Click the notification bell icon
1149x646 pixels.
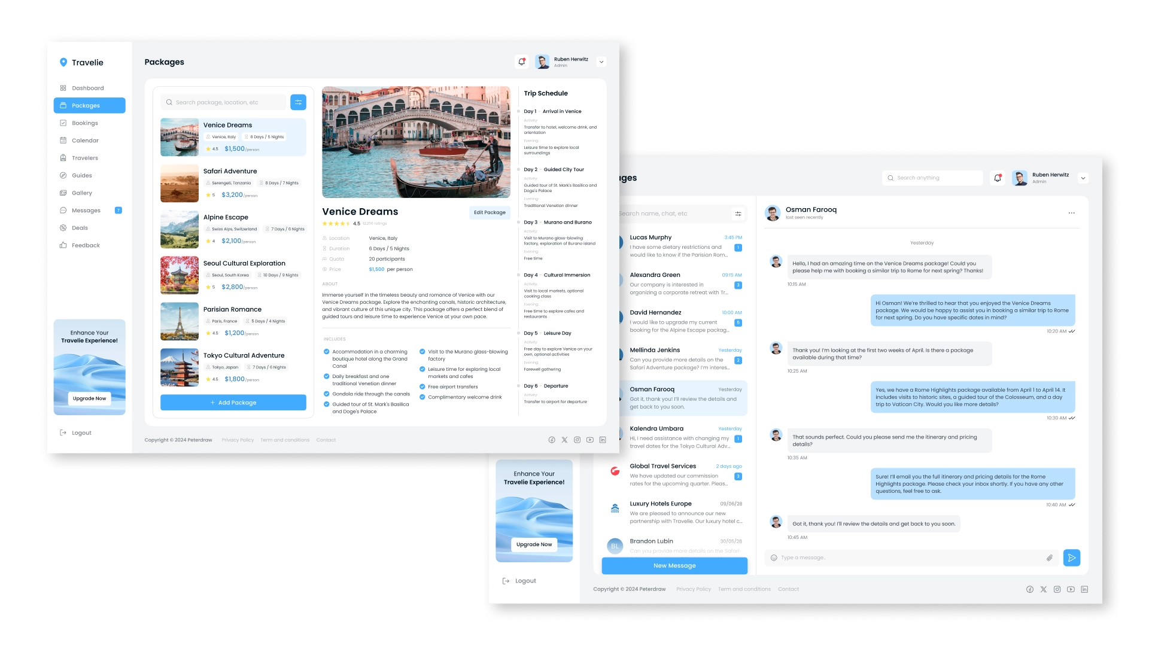521,62
